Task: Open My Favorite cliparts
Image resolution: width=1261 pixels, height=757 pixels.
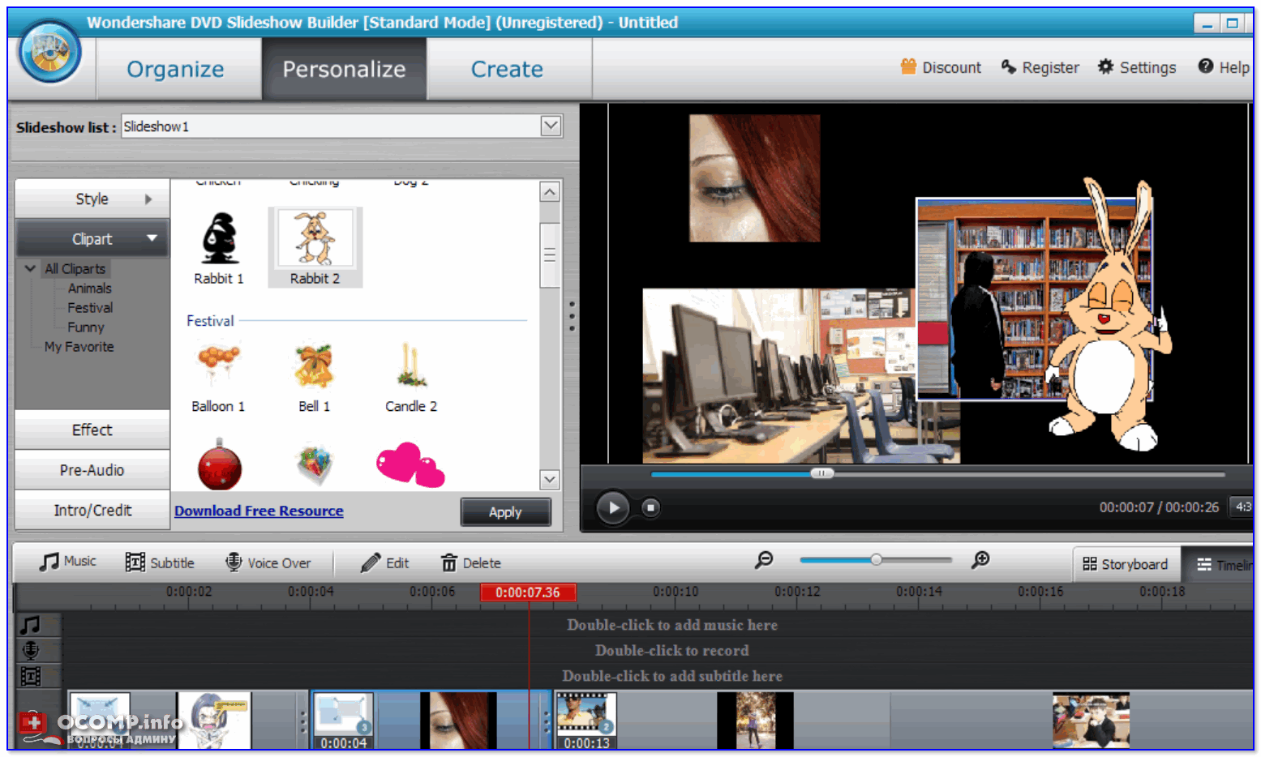Action: [x=79, y=347]
